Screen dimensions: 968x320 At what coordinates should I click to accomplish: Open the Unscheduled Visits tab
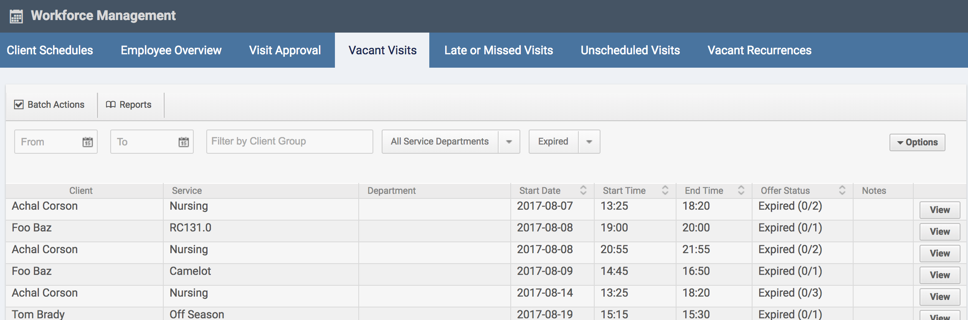tap(630, 51)
